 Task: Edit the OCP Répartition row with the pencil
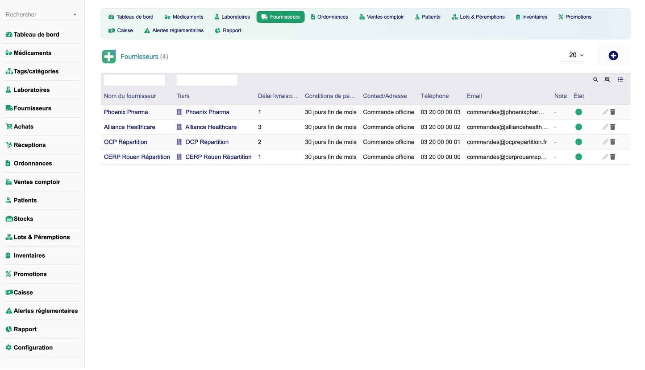pyautogui.click(x=605, y=142)
